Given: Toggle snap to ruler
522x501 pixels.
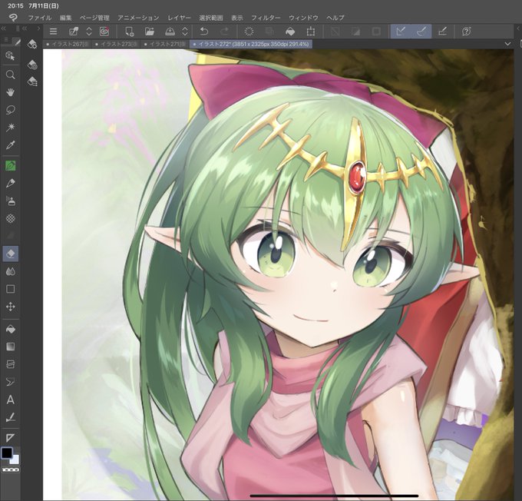Looking at the screenshot, I should [401, 32].
